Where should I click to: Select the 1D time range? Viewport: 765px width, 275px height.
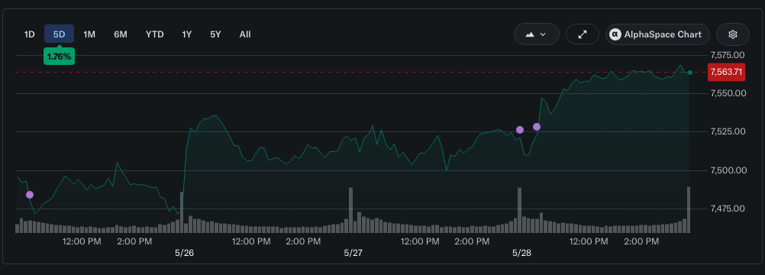tap(30, 34)
